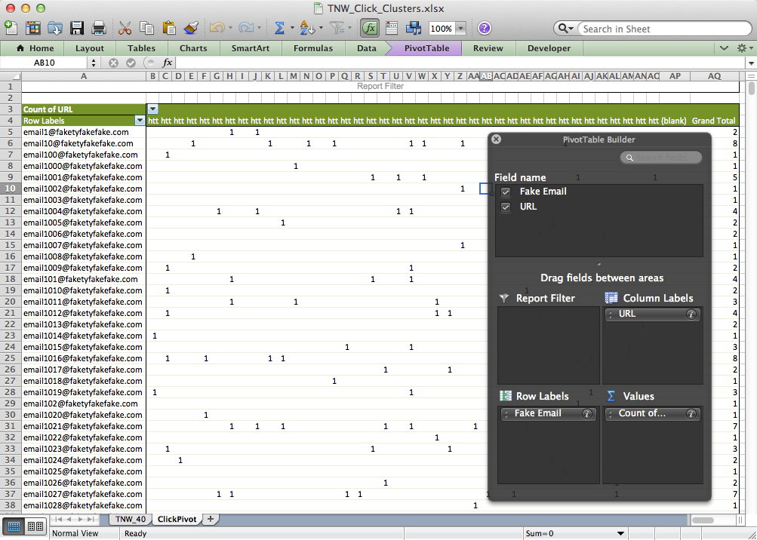Screen dimensions: 757x540
Task: Click the AutoSum sigma icon
Action: coord(279,29)
